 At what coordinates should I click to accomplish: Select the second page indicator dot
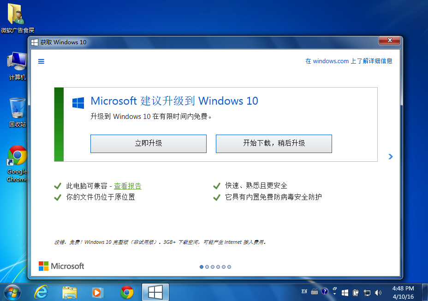point(207,267)
